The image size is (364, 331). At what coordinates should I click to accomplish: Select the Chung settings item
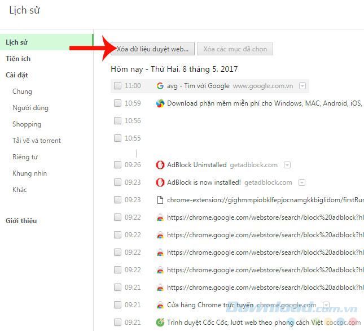point(22,92)
